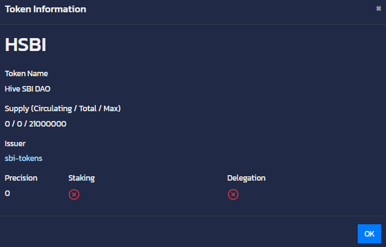386x247 pixels.
Task: Click the Token Name label
Action: [26, 74]
